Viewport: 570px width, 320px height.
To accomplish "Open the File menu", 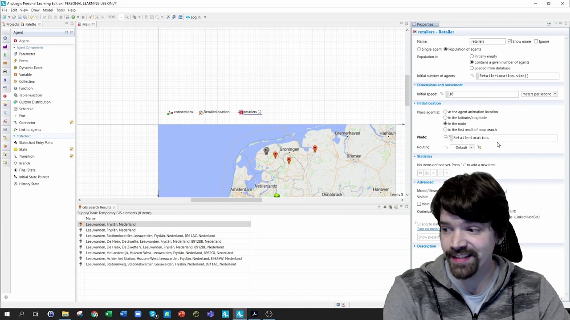I will 4,10.
